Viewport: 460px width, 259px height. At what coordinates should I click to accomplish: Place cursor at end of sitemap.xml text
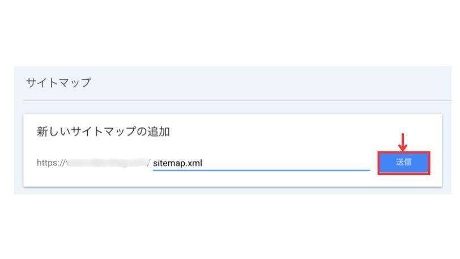pyautogui.click(x=203, y=163)
